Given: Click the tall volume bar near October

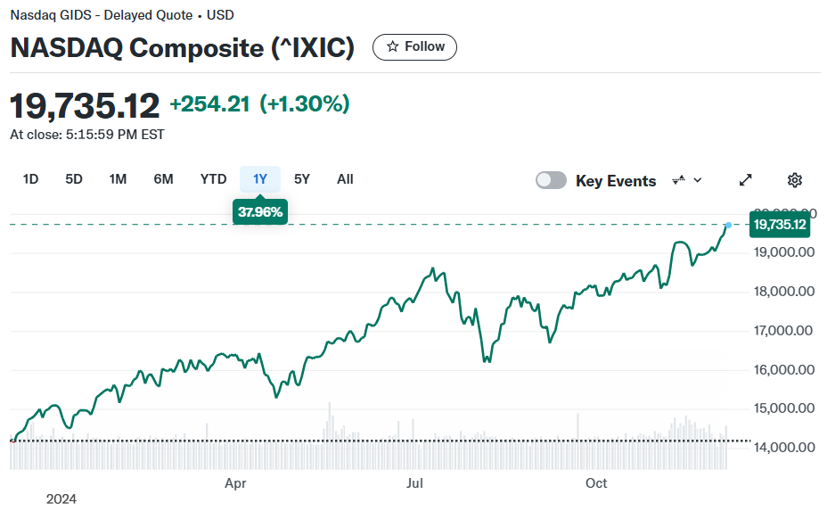Looking at the screenshot, I should tap(577, 441).
